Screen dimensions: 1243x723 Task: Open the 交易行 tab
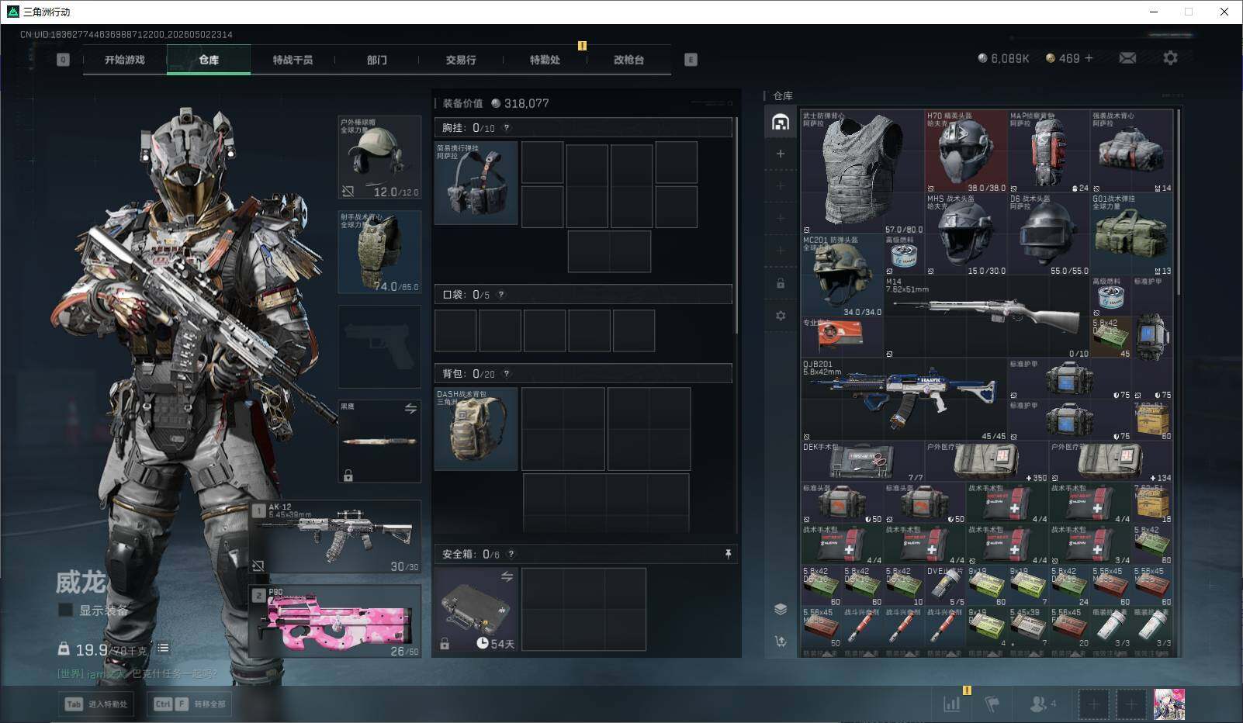point(461,60)
